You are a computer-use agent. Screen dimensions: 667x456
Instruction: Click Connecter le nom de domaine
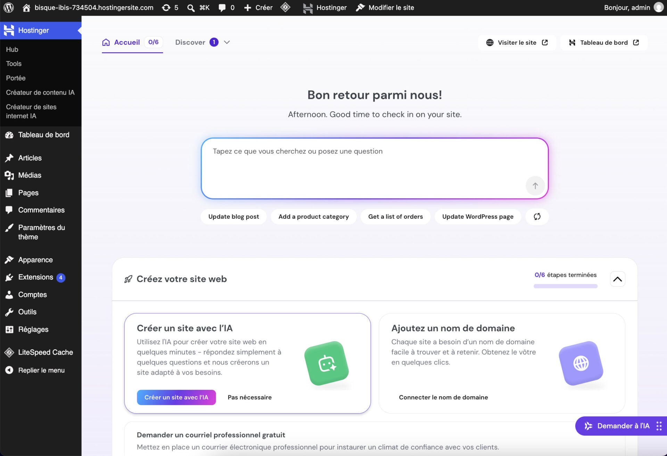click(443, 397)
